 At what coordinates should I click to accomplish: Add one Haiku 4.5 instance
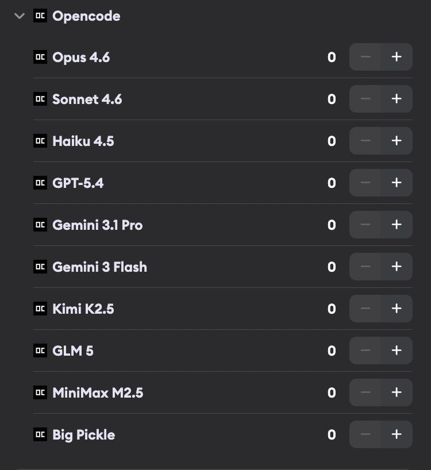point(397,141)
